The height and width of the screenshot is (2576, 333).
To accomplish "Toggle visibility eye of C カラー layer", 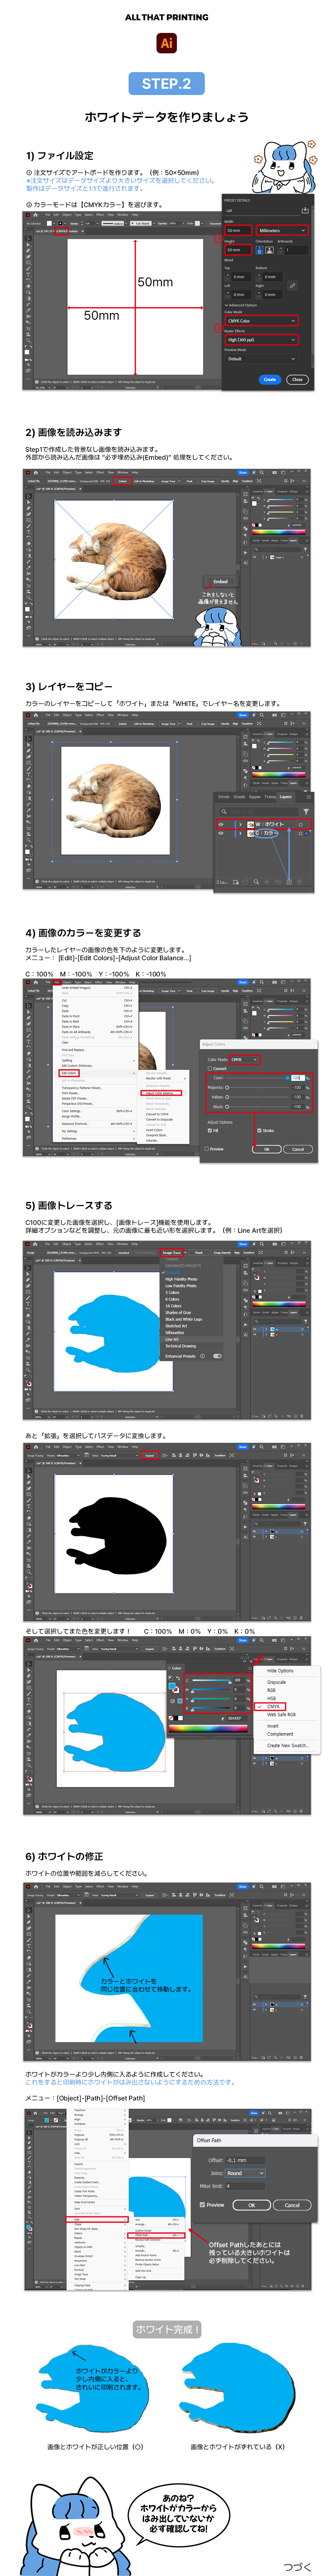I will [x=221, y=833].
